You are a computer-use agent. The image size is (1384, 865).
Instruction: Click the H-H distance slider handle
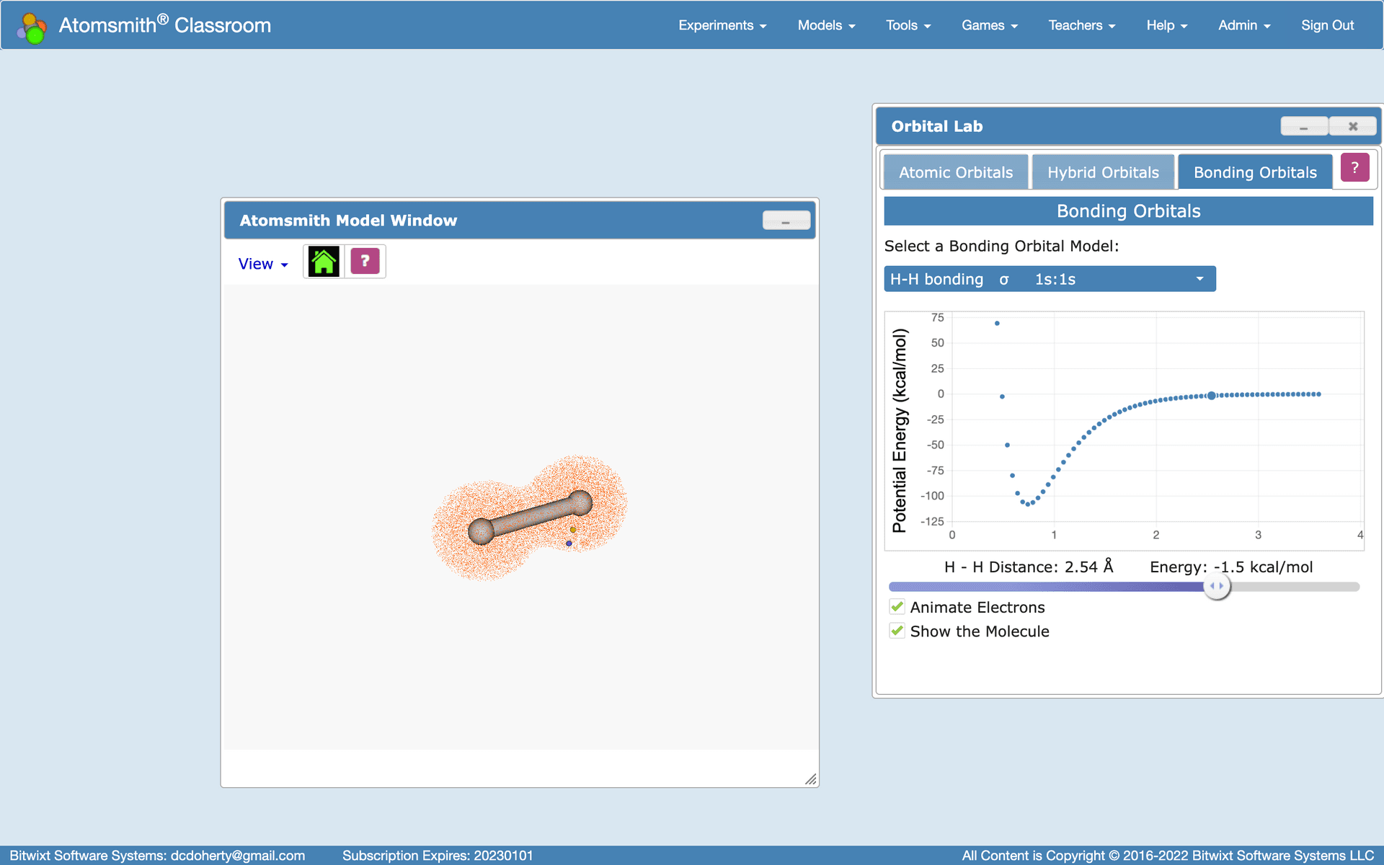pyautogui.click(x=1217, y=586)
